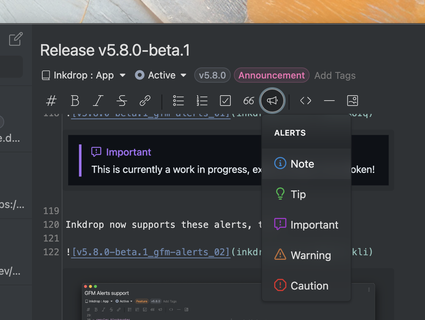The height and width of the screenshot is (320, 425).
Task: Choose the Warning alert option
Action: [x=310, y=255]
